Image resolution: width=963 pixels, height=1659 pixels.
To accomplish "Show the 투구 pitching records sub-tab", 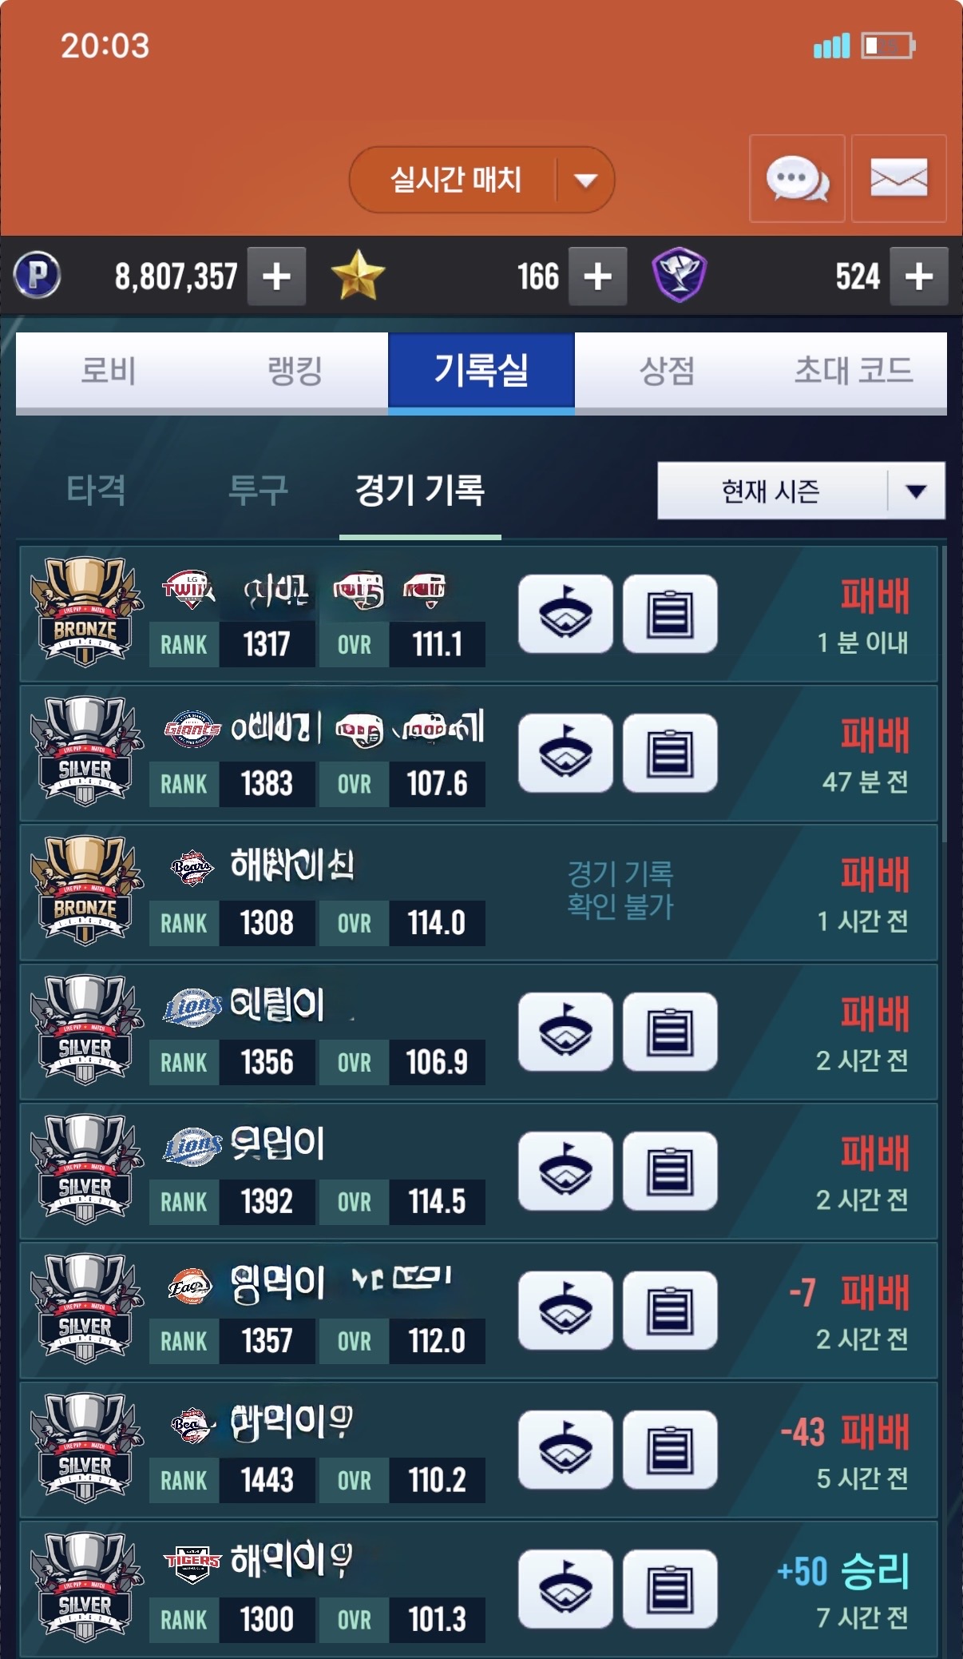I will 258,490.
